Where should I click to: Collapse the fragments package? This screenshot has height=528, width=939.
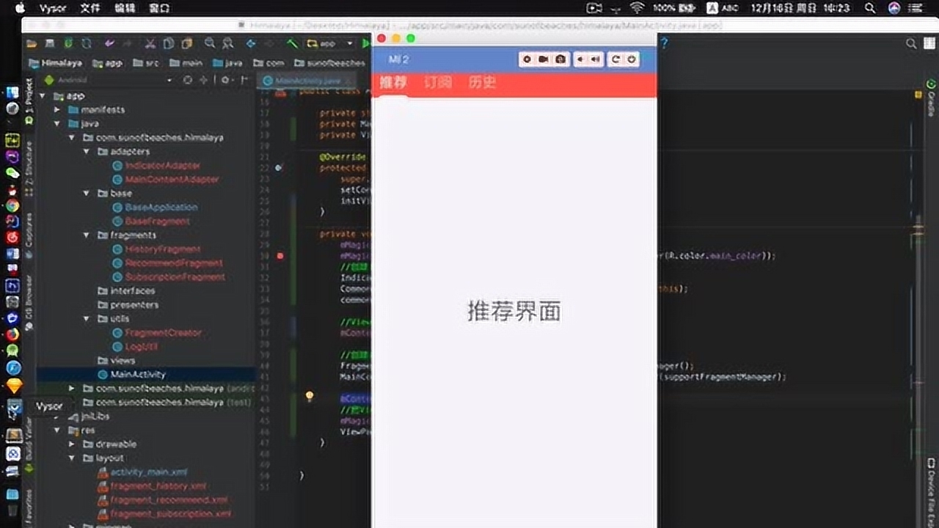[x=87, y=235]
